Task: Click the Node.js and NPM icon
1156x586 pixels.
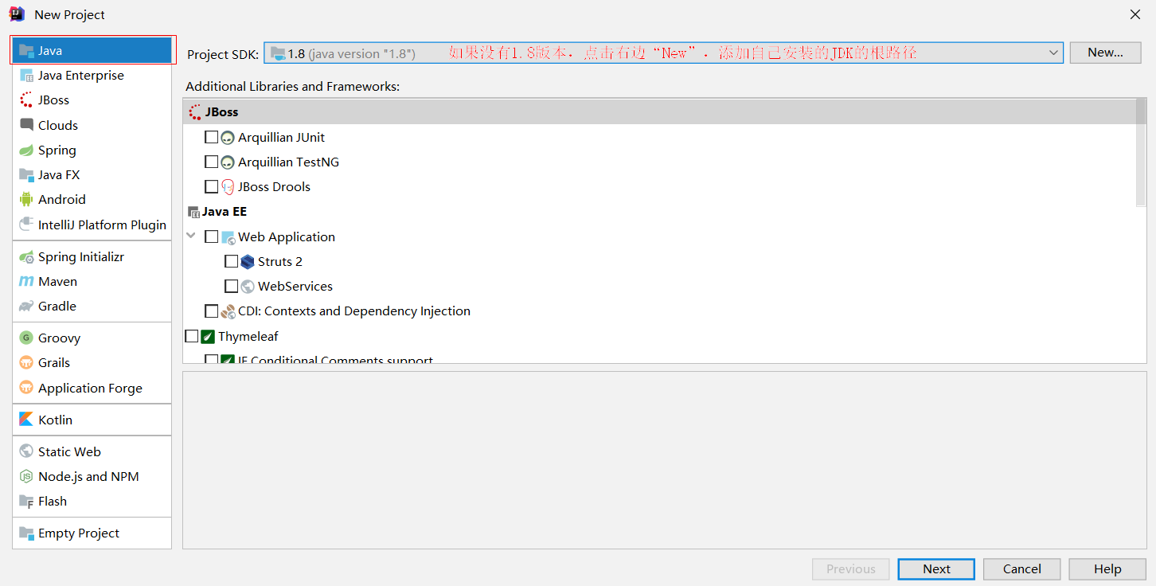Action: 26,477
